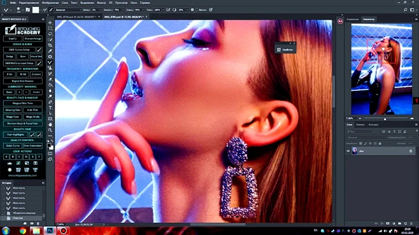Screen dimensions: 419x235
Task: Open the layer blend mode dropdown
Action: 366,137
